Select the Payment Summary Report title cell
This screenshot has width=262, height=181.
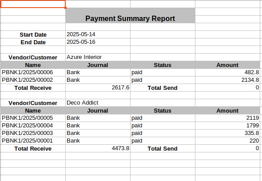tap(130, 15)
